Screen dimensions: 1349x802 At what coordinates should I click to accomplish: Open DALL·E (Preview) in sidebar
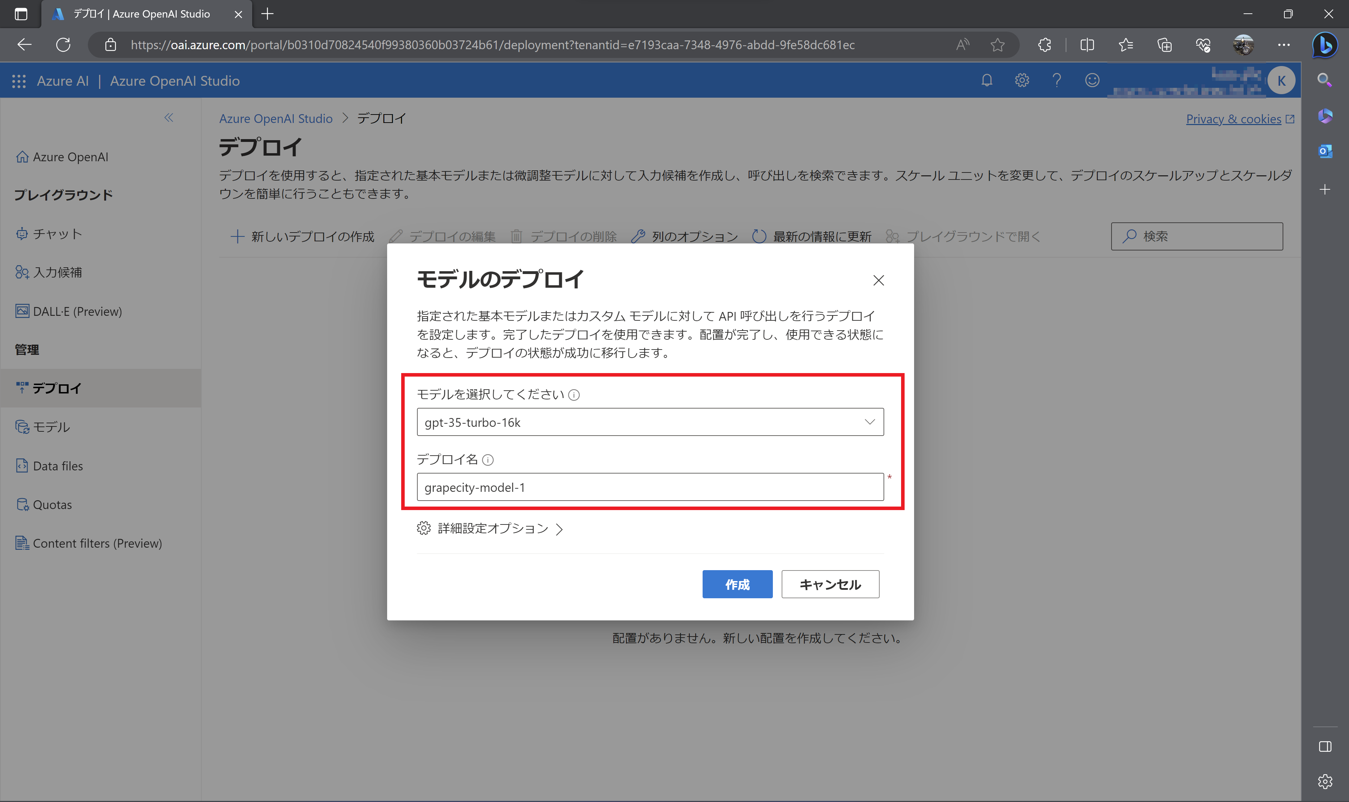coord(69,311)
